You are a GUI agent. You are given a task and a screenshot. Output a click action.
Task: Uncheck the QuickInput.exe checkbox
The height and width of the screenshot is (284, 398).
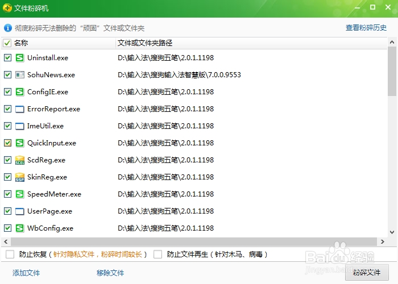(x=7, y=143)
